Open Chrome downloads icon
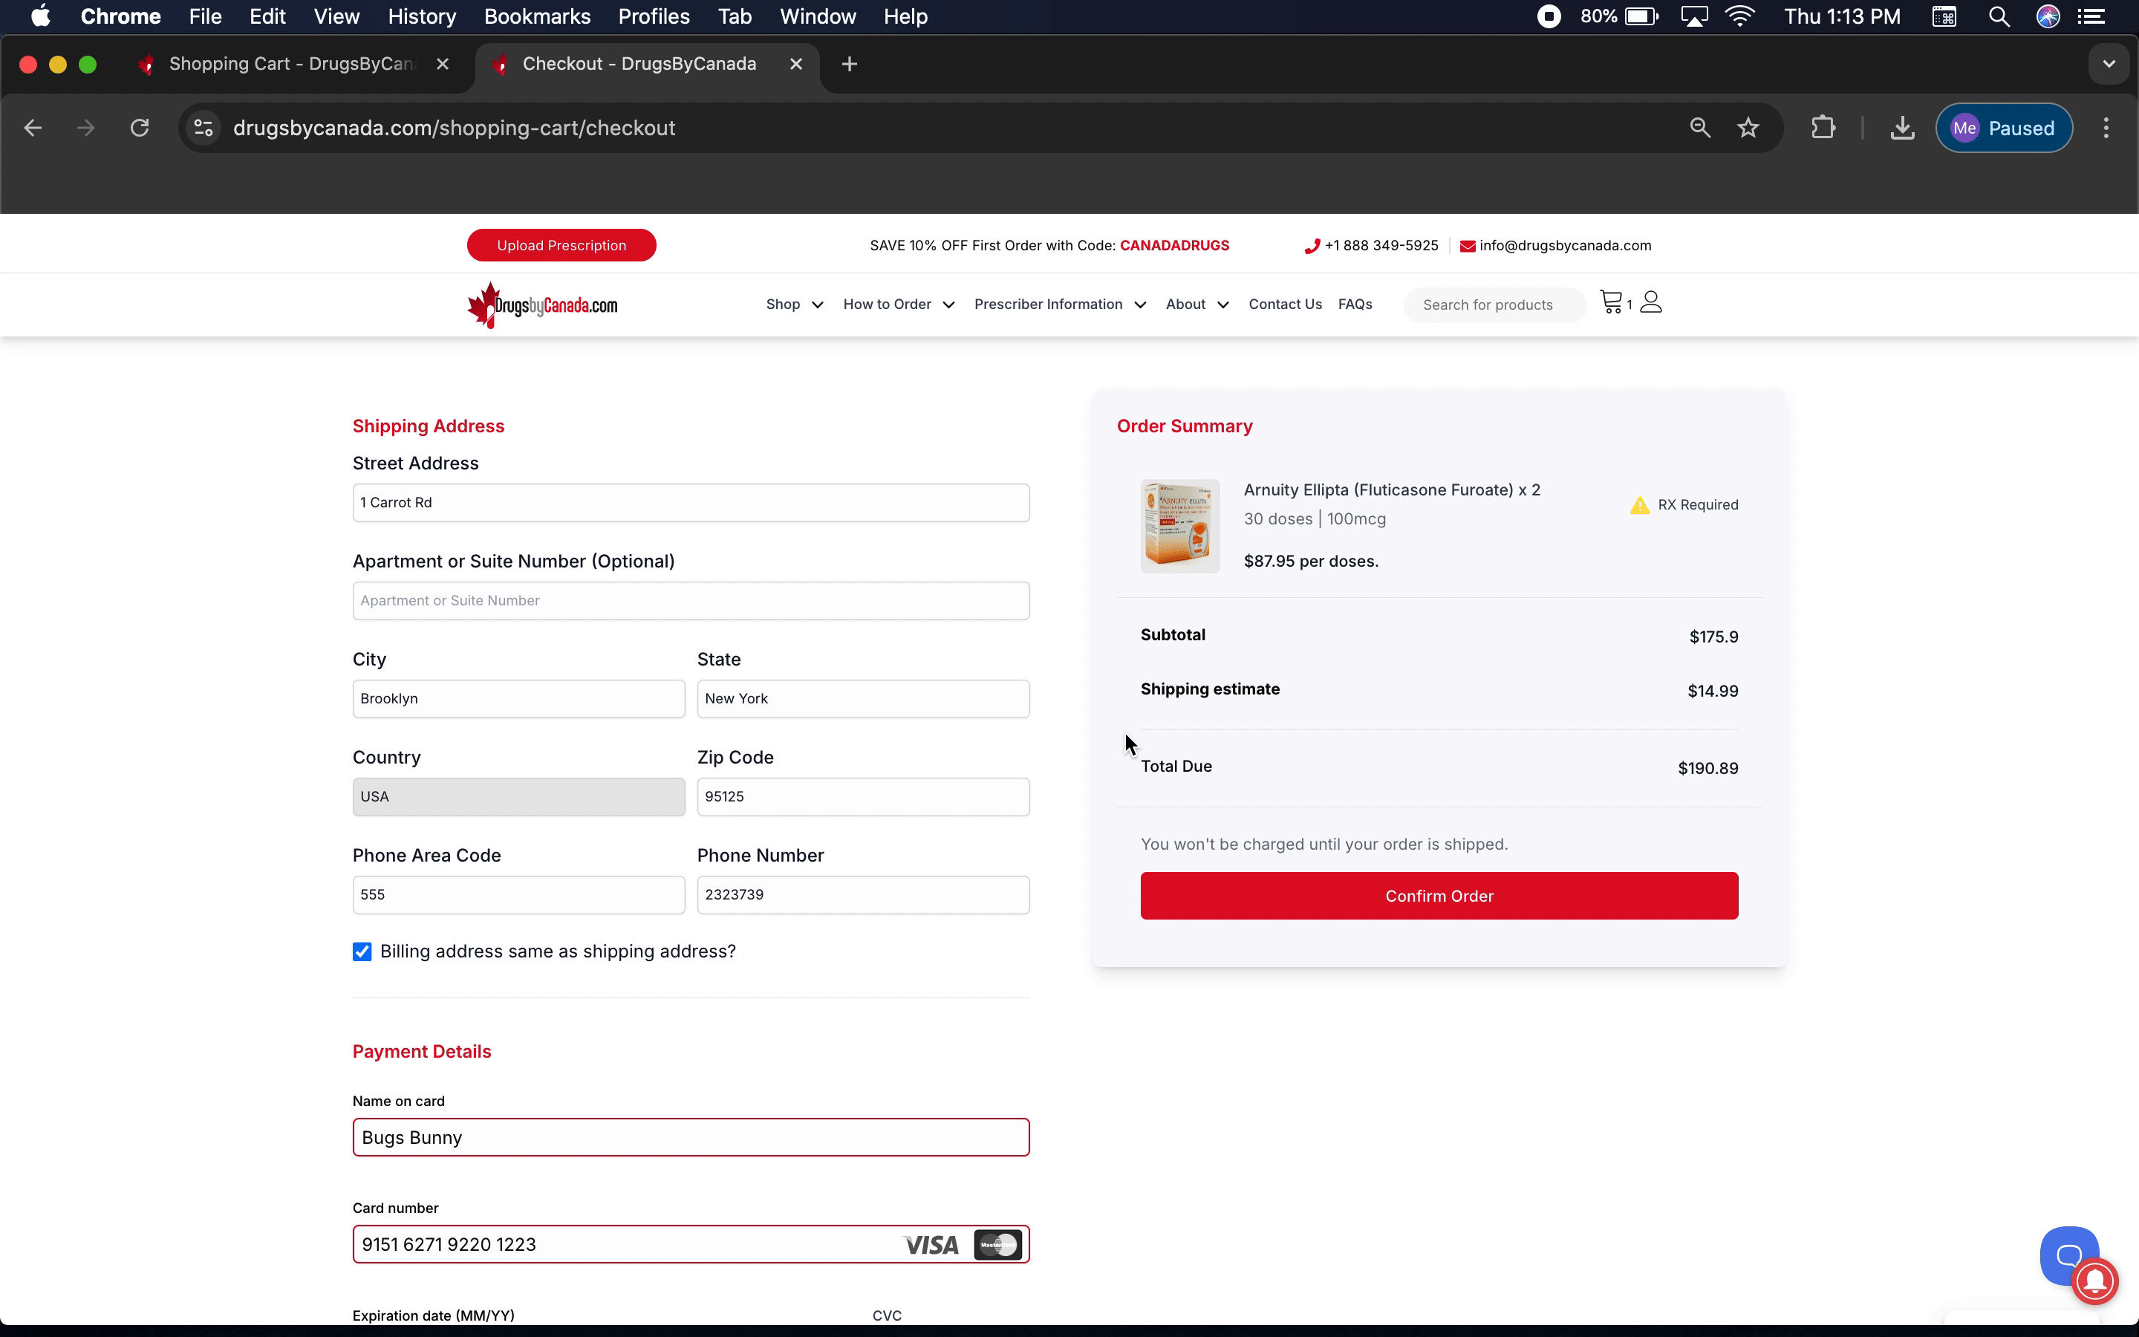The image size is (2139, 1337). coord(1902,129)
